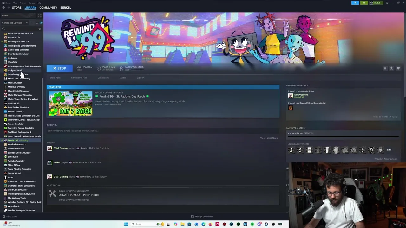The image size is (406, 228).
Task: Open Berkel account dropdown
Action: coord(377,3)
